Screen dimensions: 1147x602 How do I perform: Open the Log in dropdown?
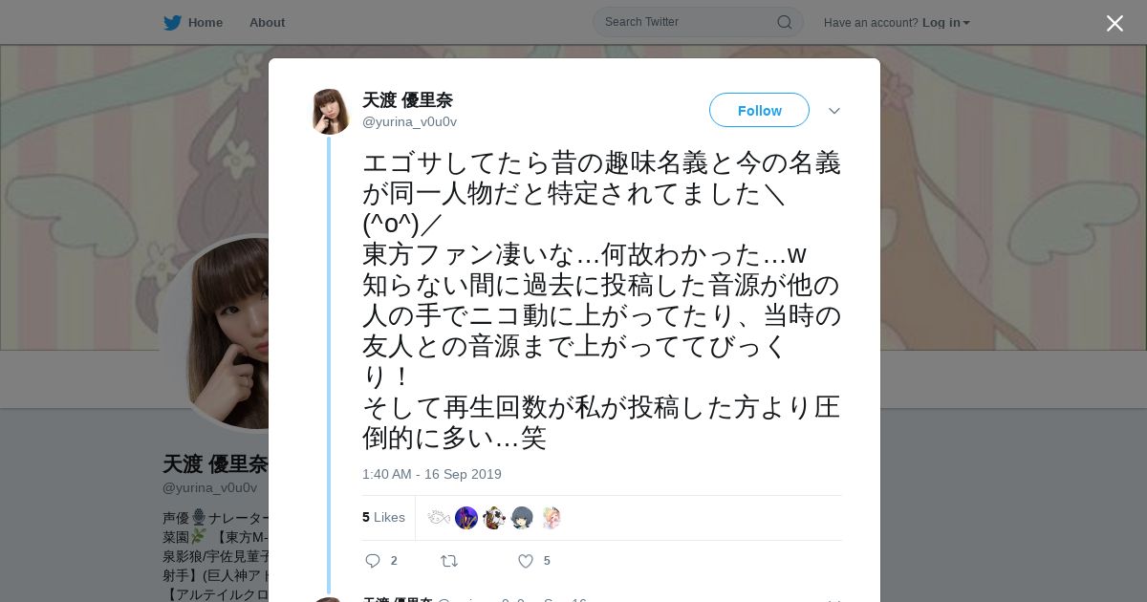click(945, 23)
